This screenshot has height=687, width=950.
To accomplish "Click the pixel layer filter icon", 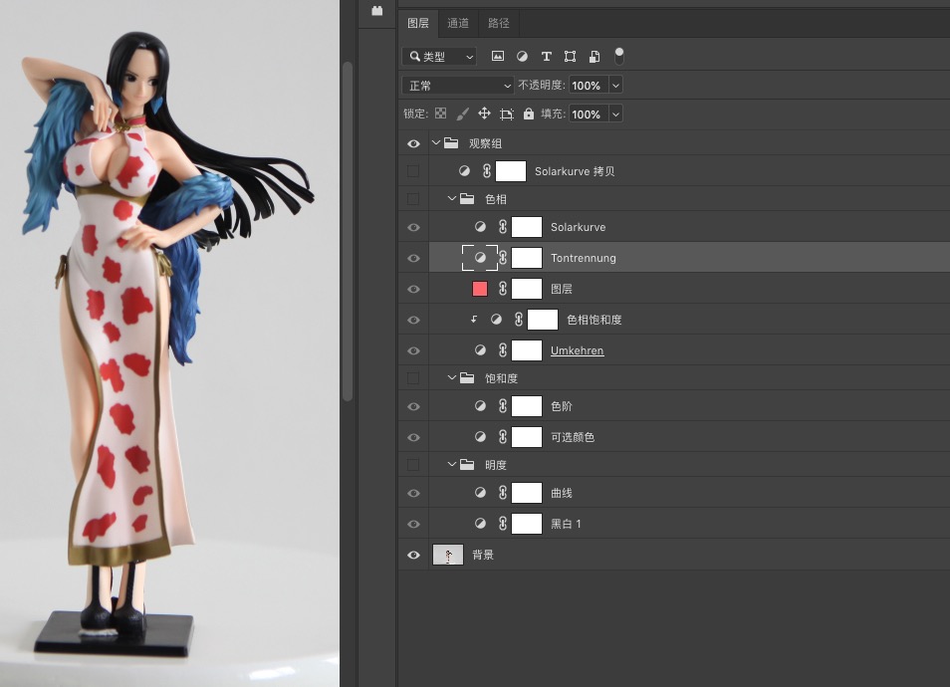I will [x=498, y=57].
